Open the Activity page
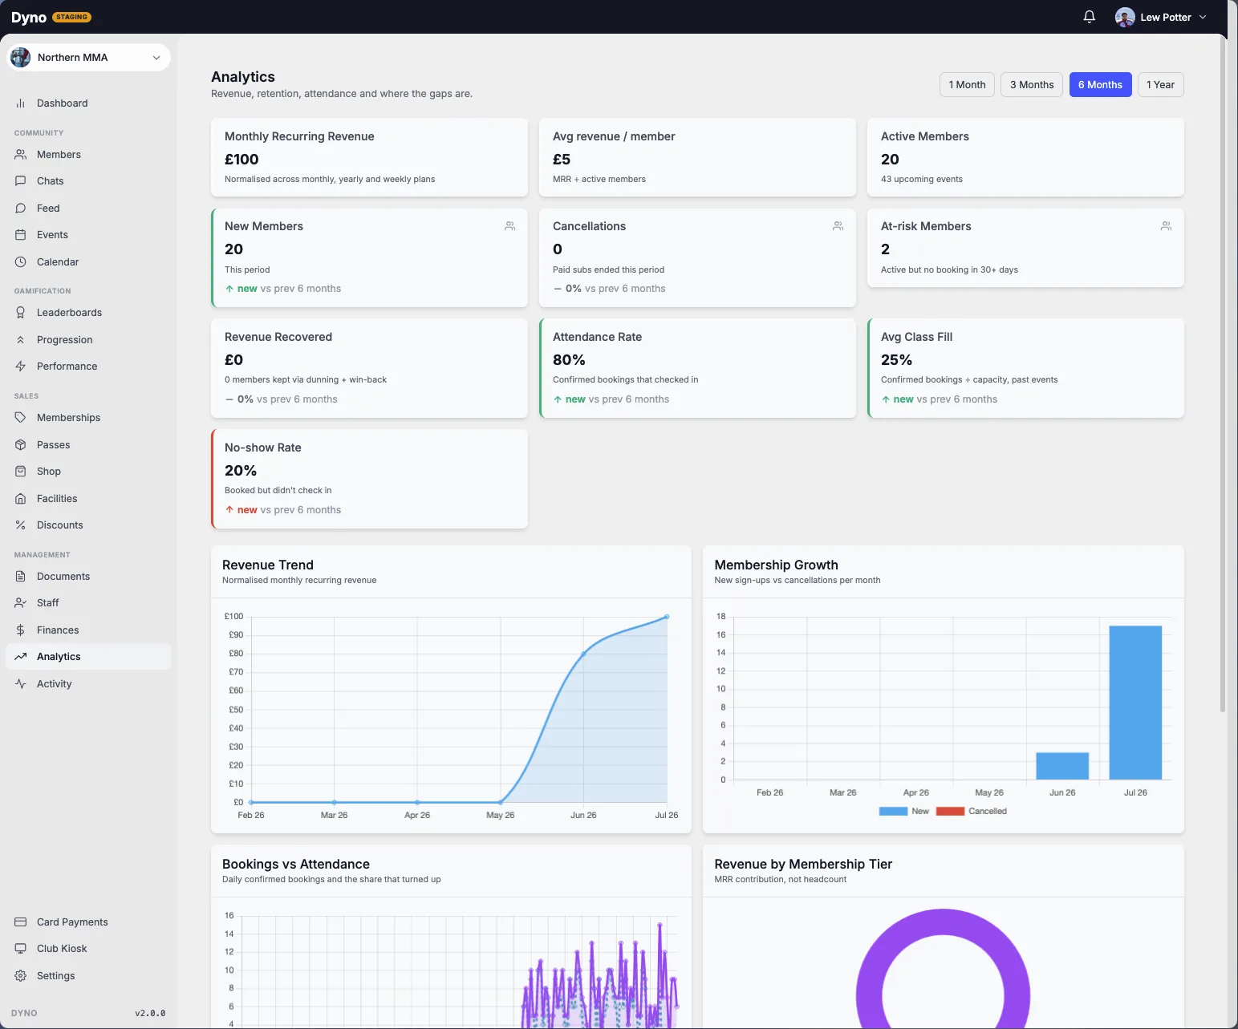The image size is (1238, 1029). click(x=88, y=684)
